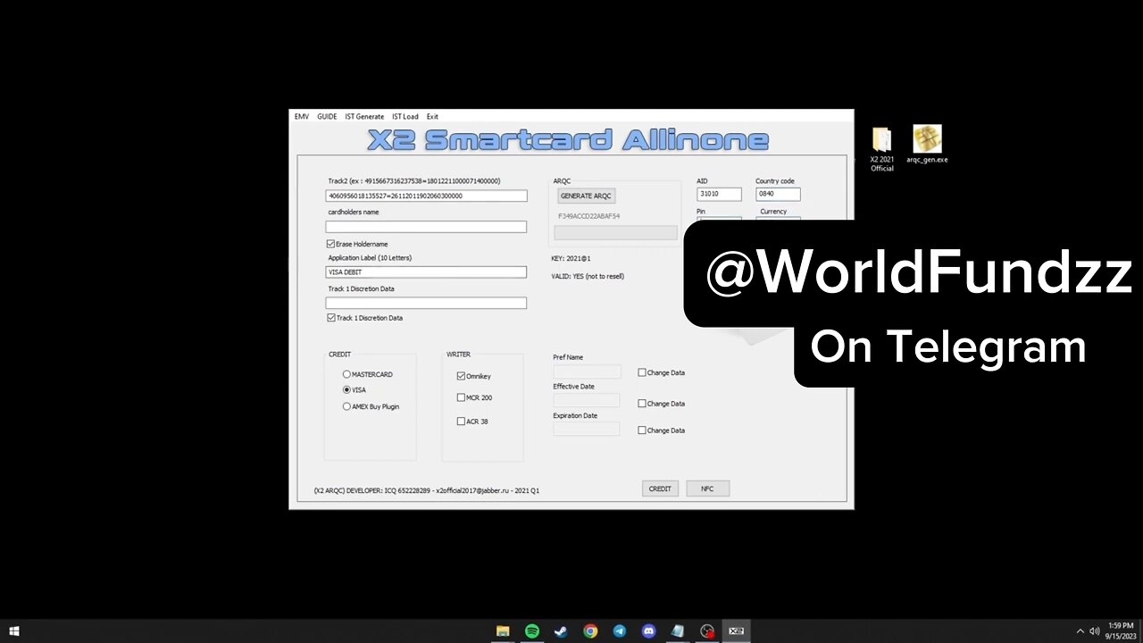Click into the Track2 input field

tap(426, 196)
